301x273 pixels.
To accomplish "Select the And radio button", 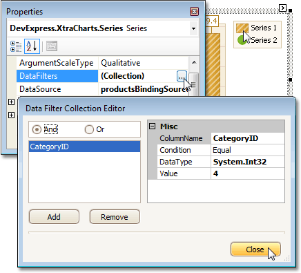I will 37,129.
